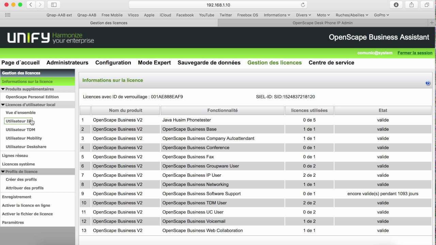436x245 pixels.
Task: Open the Informations bookmarks folder
Action: 277,15
